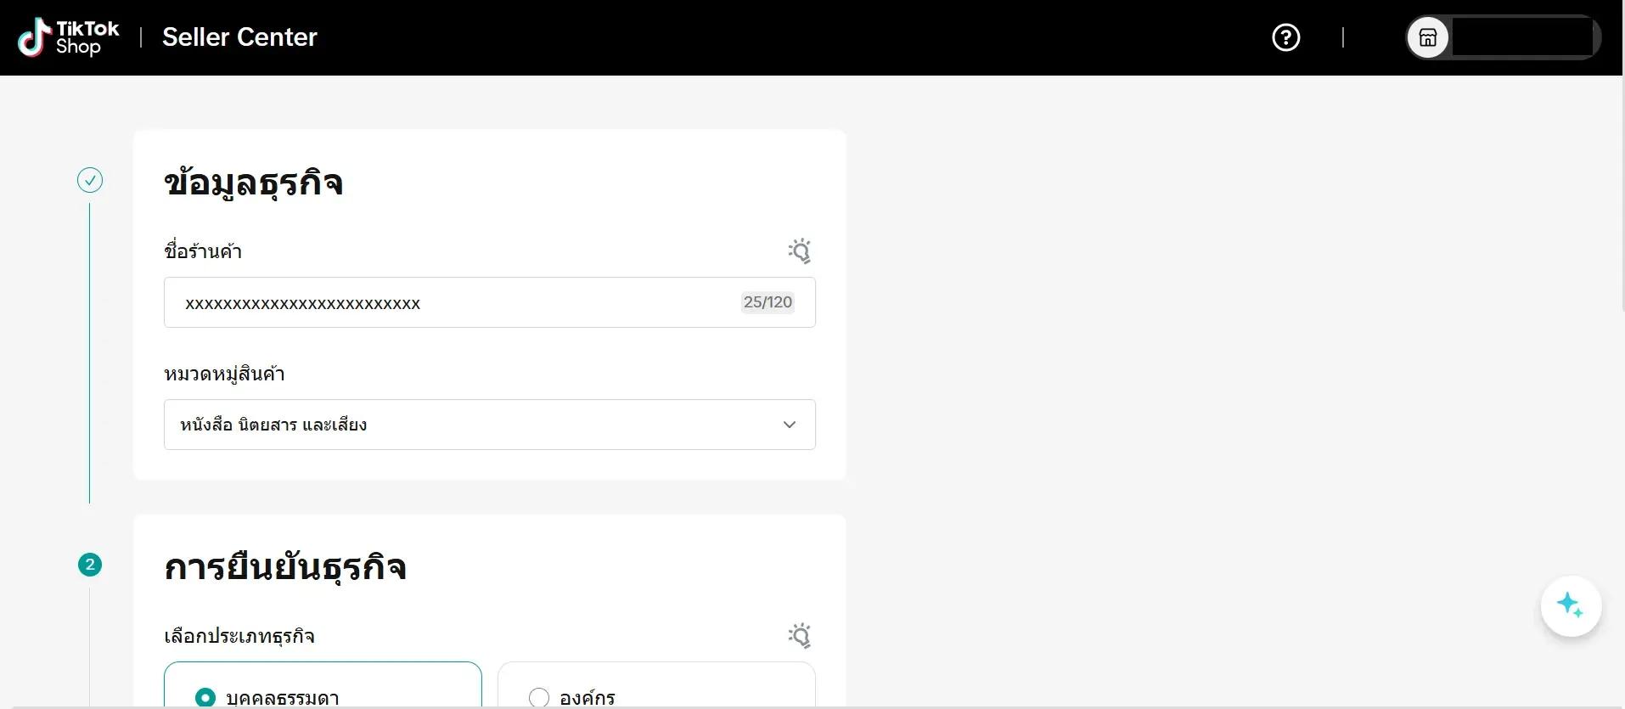1625x709 pixels.
Task: Click the step 2 circle indicator
Action: pyautogui.click(x=90, y=565)
